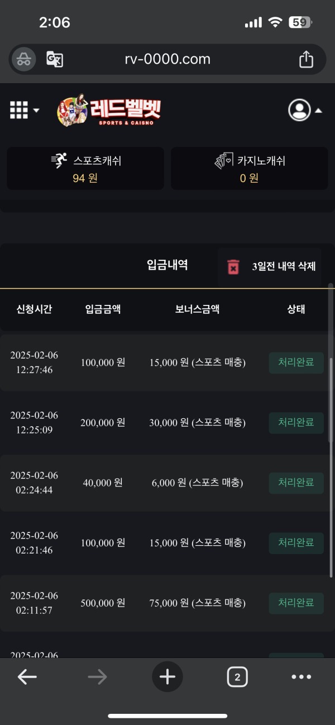The height and width of the screenshot is (725, 335).
Task: Tap the plus icon for a new tab
Action: (167, 676)
